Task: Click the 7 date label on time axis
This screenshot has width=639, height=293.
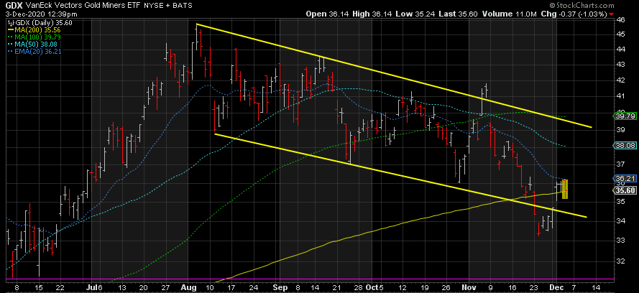Action: (x=574, y=287)
